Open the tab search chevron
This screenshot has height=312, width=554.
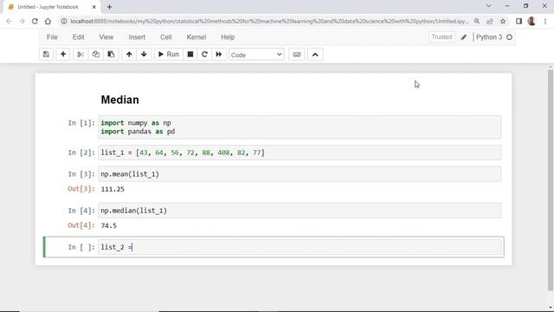pos(488,6)
